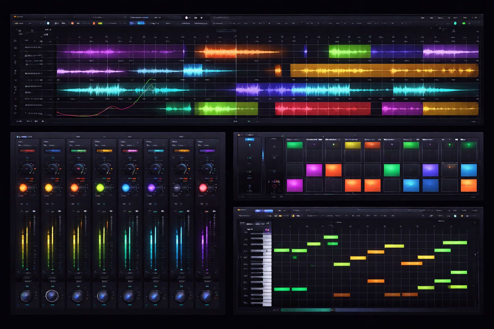Toggle the unlit grey button on the seventh mixer channel

[177, 188]
